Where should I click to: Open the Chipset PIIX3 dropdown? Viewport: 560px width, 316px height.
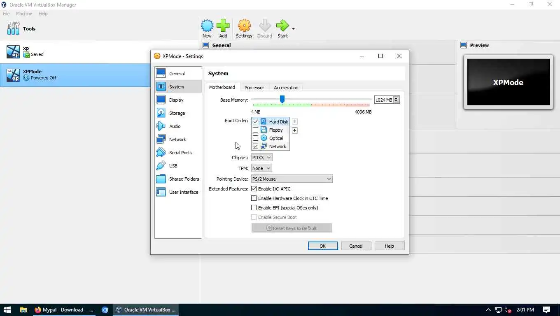pyautogui.click(x=262, y=158)
